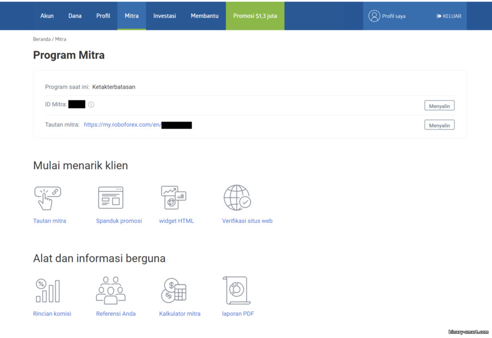This screenshot has height=338, width=492.
Task: Go to Beranda in breadcrumb
Action: tap(42, 39)
